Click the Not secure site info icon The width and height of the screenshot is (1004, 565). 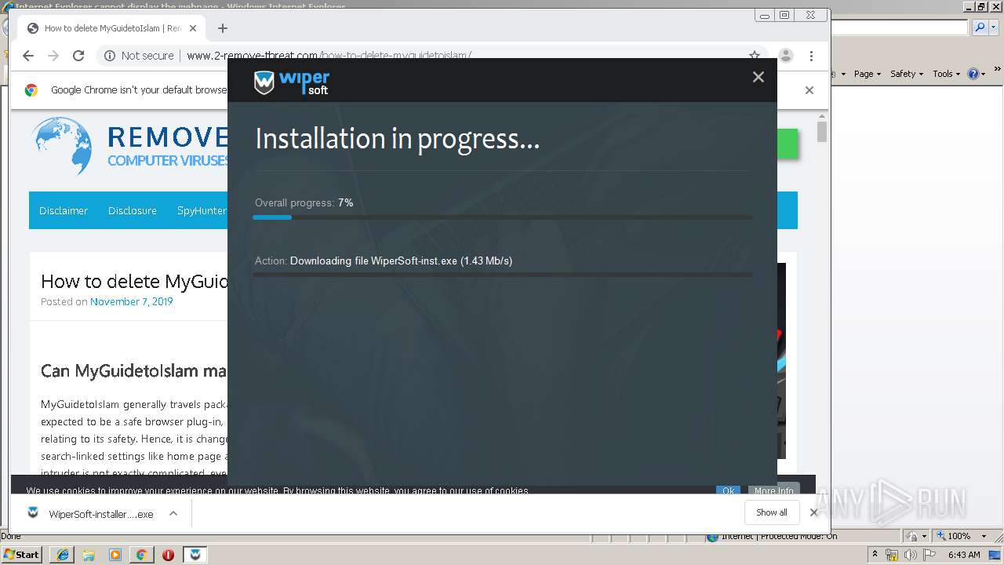click(x=109, y=56)
